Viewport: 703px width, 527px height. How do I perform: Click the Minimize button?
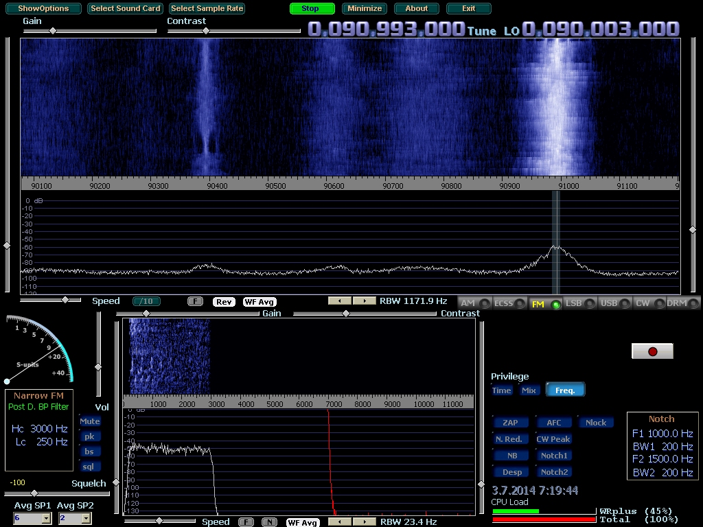point(365,8)
